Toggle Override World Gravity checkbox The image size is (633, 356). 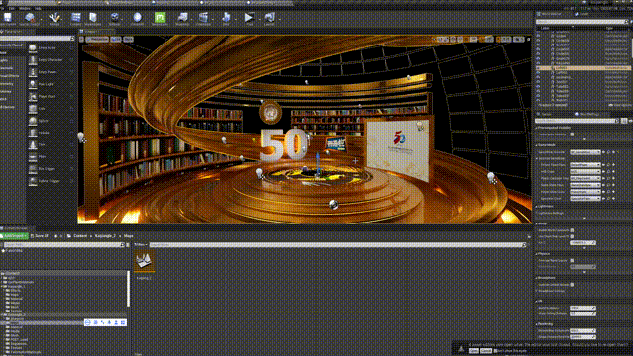572,260
